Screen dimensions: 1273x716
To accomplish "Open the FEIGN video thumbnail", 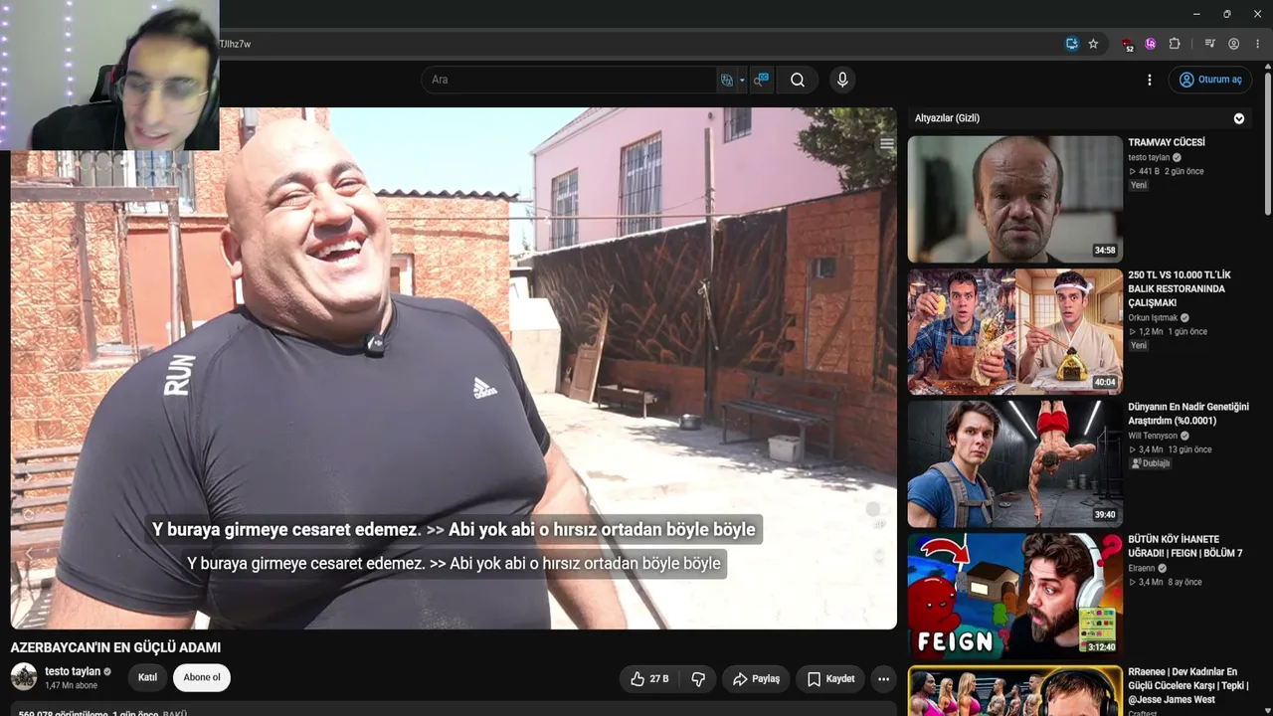I will click(x=1014, y=596).
